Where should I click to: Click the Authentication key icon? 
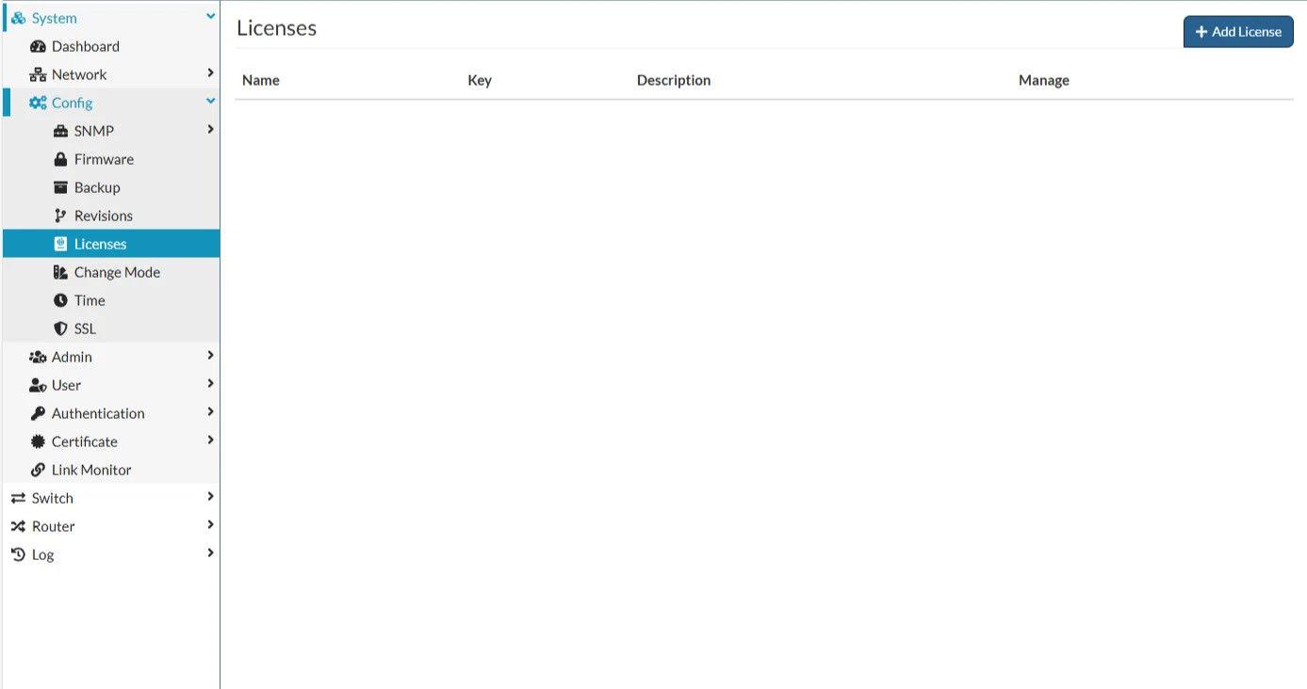(x=38, y=413)
